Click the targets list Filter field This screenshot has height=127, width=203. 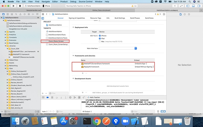(59, 93)
